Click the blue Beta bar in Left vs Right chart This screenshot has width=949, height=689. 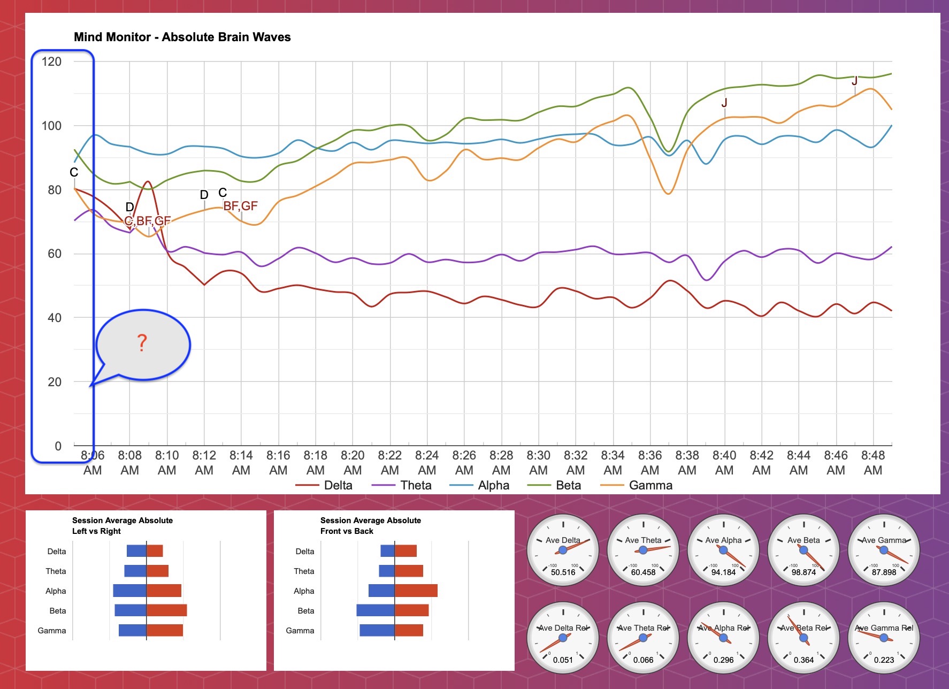click(x=131, y=610)
